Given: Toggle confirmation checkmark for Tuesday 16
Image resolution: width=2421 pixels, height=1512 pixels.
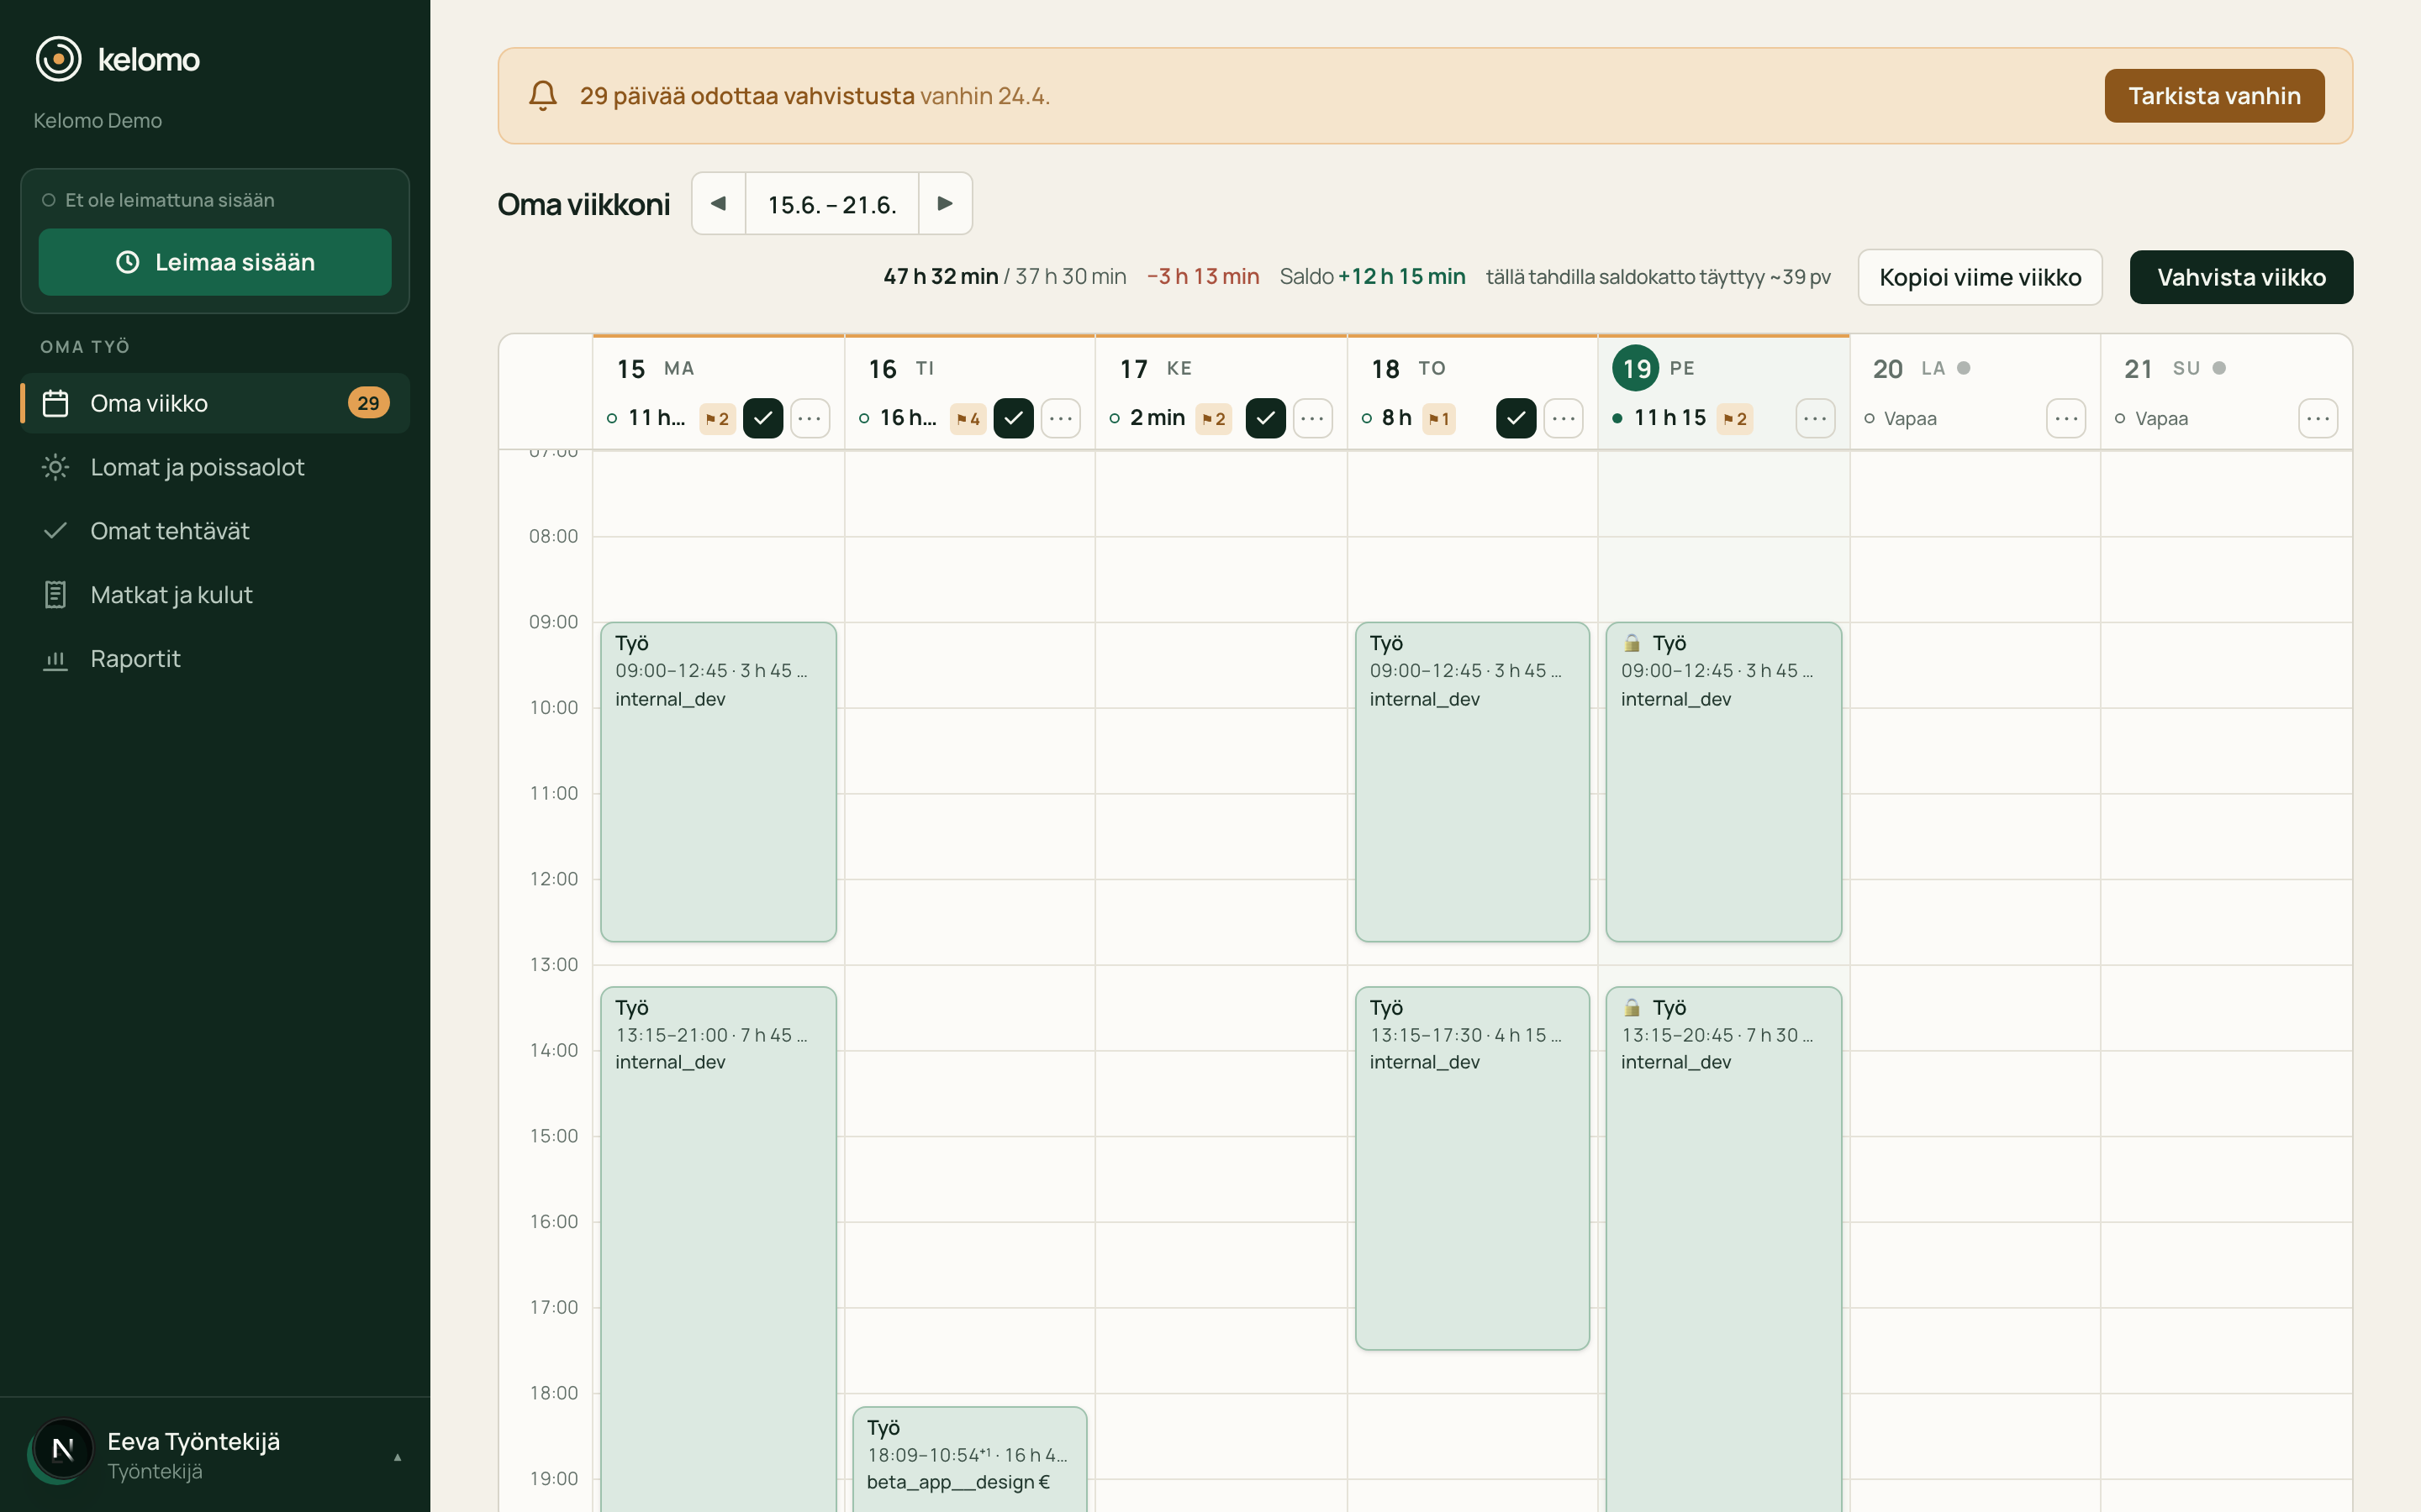Looking at the screenshot, I should point(1014,418).
